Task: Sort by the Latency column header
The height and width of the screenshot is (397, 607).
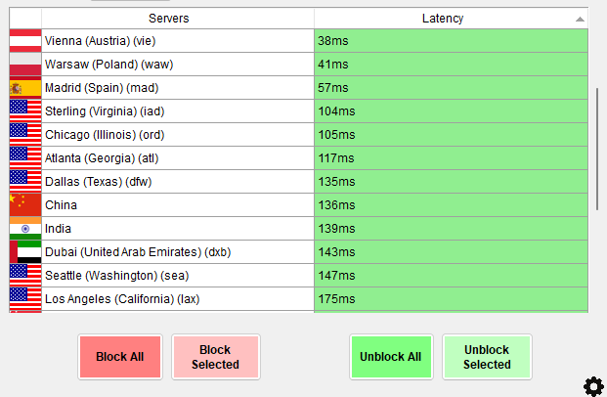Action: [x=451, y=19]
